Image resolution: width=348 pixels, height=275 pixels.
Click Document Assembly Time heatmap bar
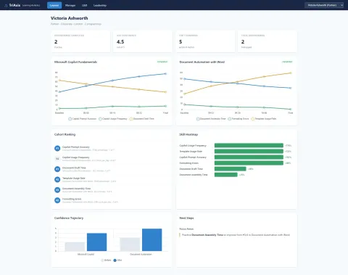(x=225, y=175)
